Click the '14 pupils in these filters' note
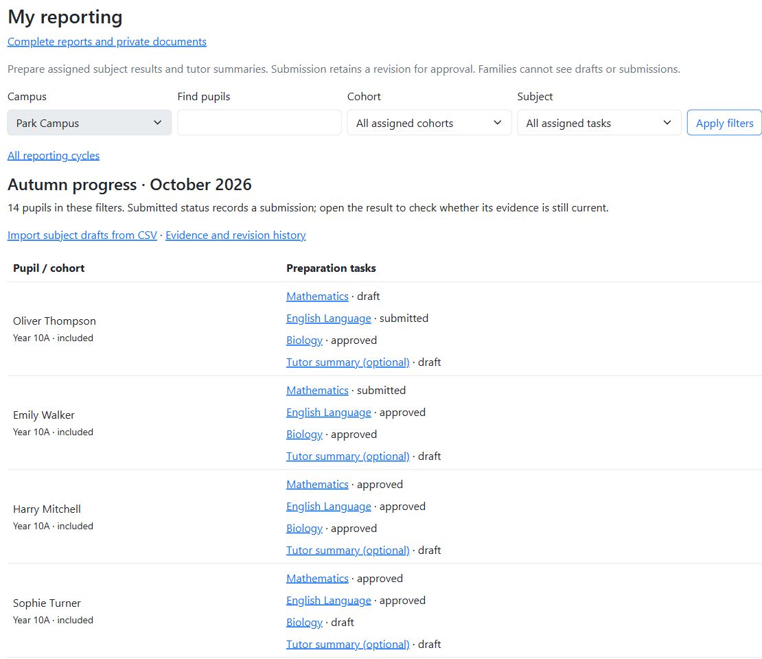 click(x=308, y=208)
